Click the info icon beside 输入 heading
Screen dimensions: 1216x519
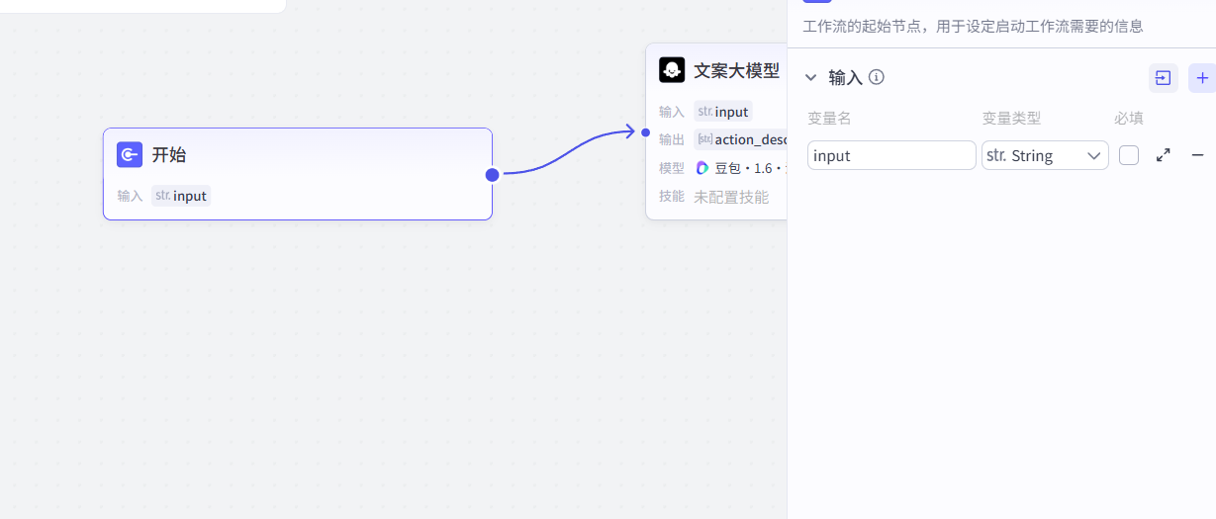point(876,77)
